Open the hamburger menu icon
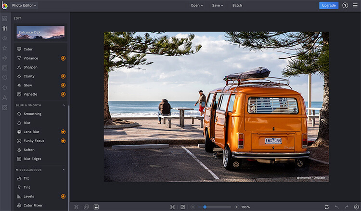 coord(355,5)
